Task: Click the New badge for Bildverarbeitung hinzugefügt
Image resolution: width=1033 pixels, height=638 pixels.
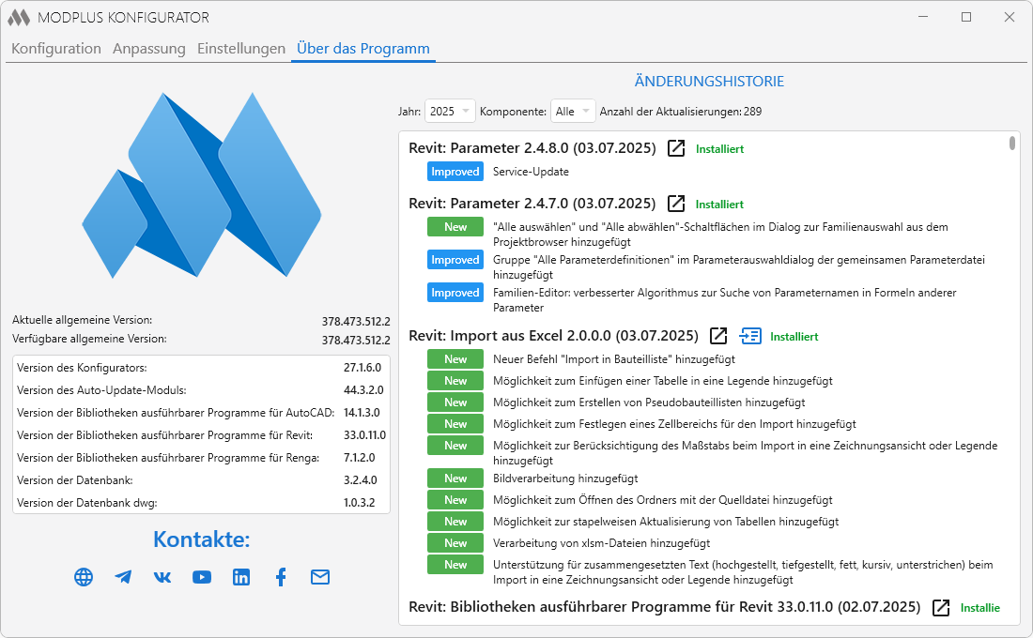Action: point(455,478)
